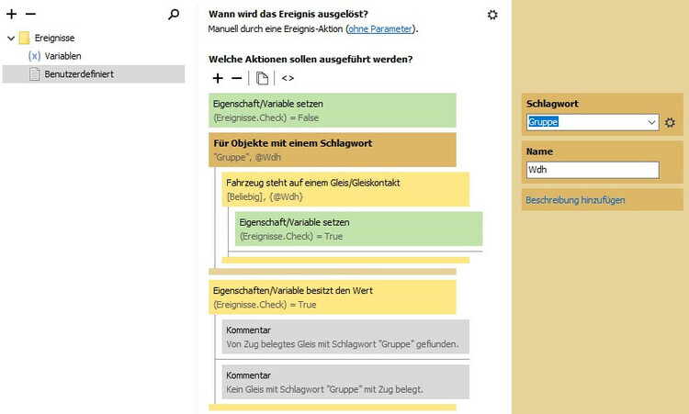
Task: Open event trigger settings gear
Action: (492, 15)
